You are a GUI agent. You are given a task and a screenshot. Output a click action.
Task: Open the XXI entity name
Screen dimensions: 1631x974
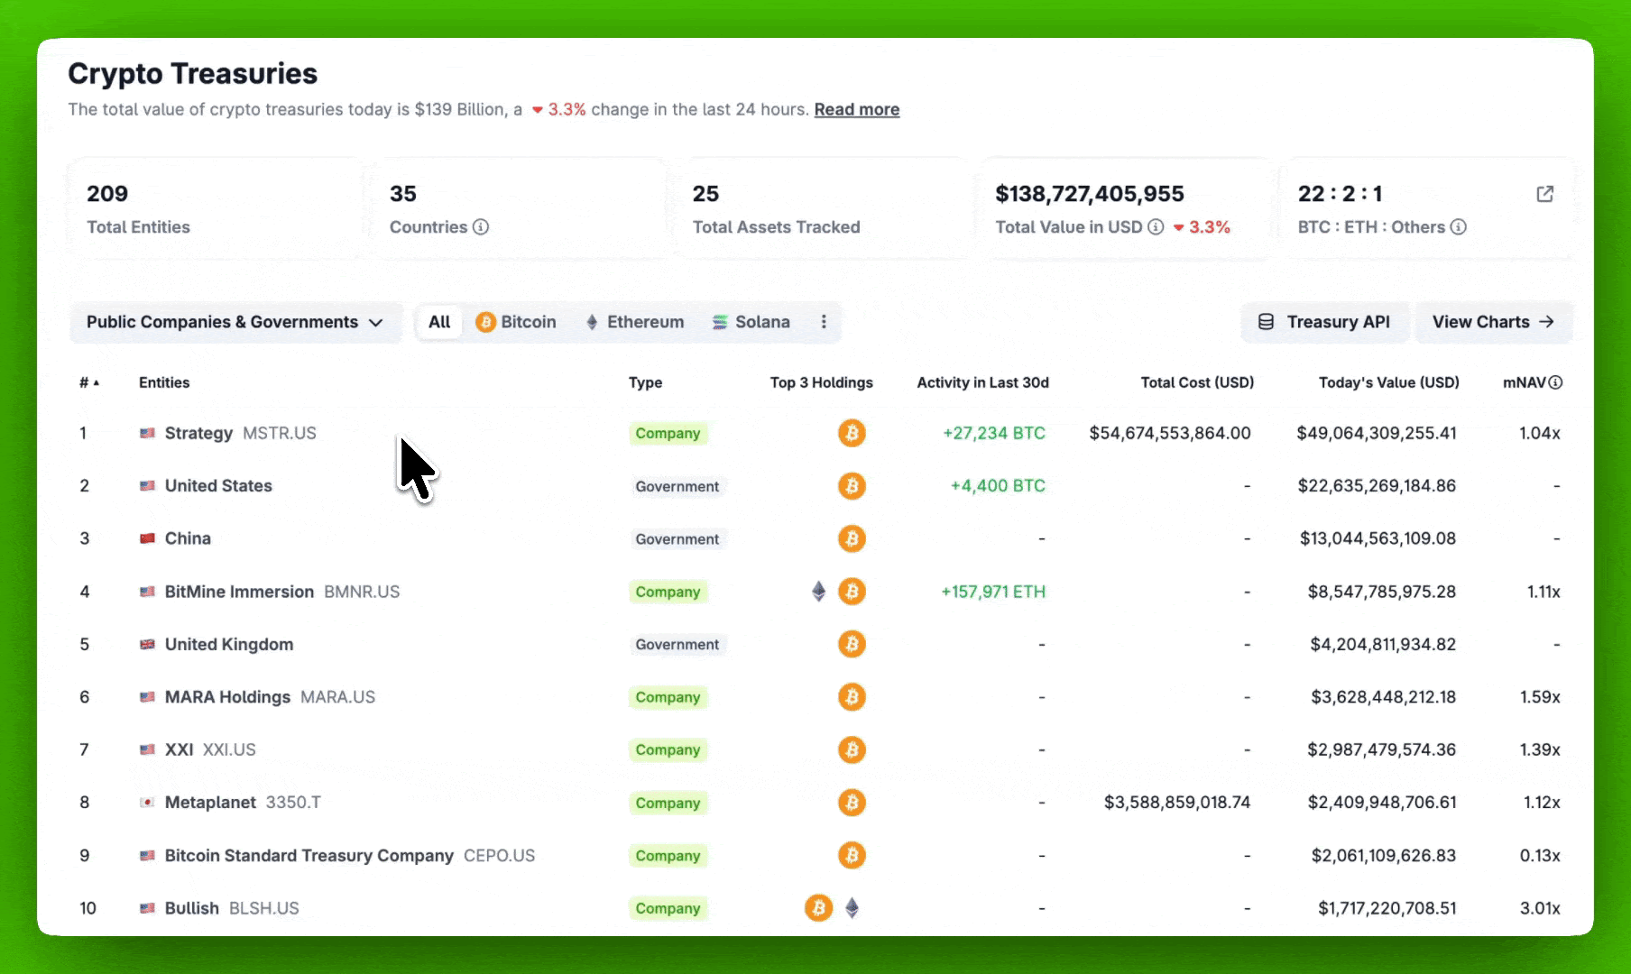(x=179, y=749)
